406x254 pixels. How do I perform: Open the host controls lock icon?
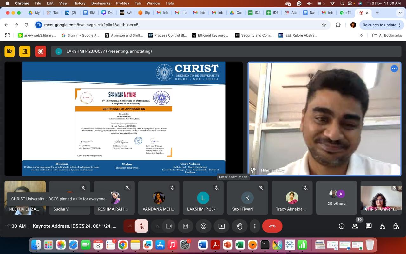396,226
